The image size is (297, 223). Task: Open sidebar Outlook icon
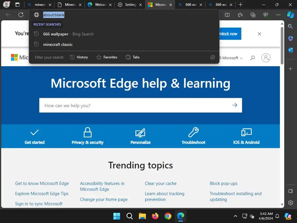(x=290, y=50)
